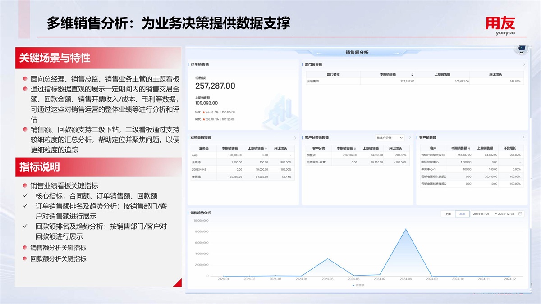Click start date 2024-01-01 field
Image resolution: width=541 pixels, height=304 pixels.
click(481, 214)
